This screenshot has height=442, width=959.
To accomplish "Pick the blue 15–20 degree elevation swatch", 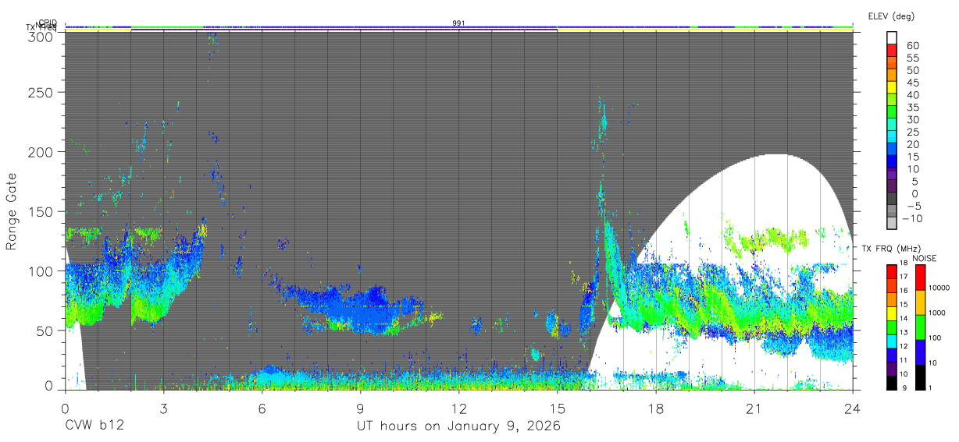I will click(x=892, y=150).
